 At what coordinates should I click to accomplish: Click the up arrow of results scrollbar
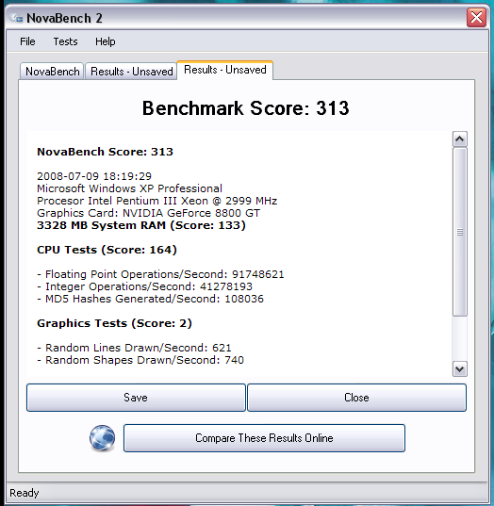(460, 139)
